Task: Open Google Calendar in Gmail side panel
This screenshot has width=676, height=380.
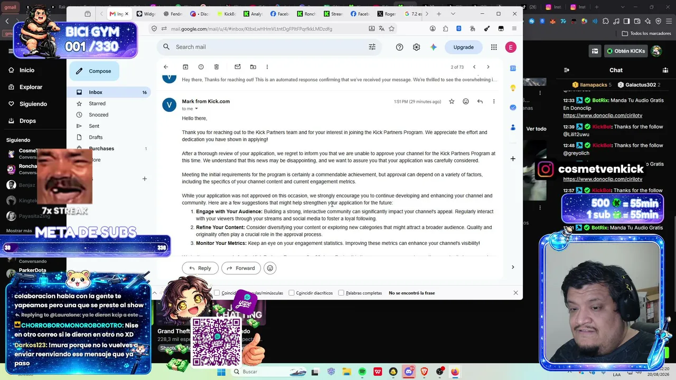Action: 513,68
